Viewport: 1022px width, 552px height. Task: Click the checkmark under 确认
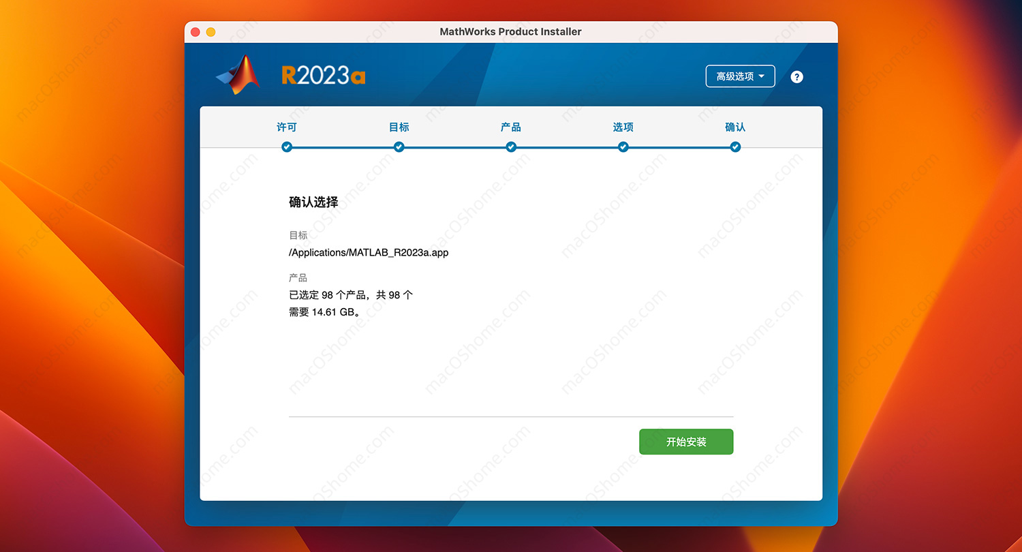(x=735, y=147)
